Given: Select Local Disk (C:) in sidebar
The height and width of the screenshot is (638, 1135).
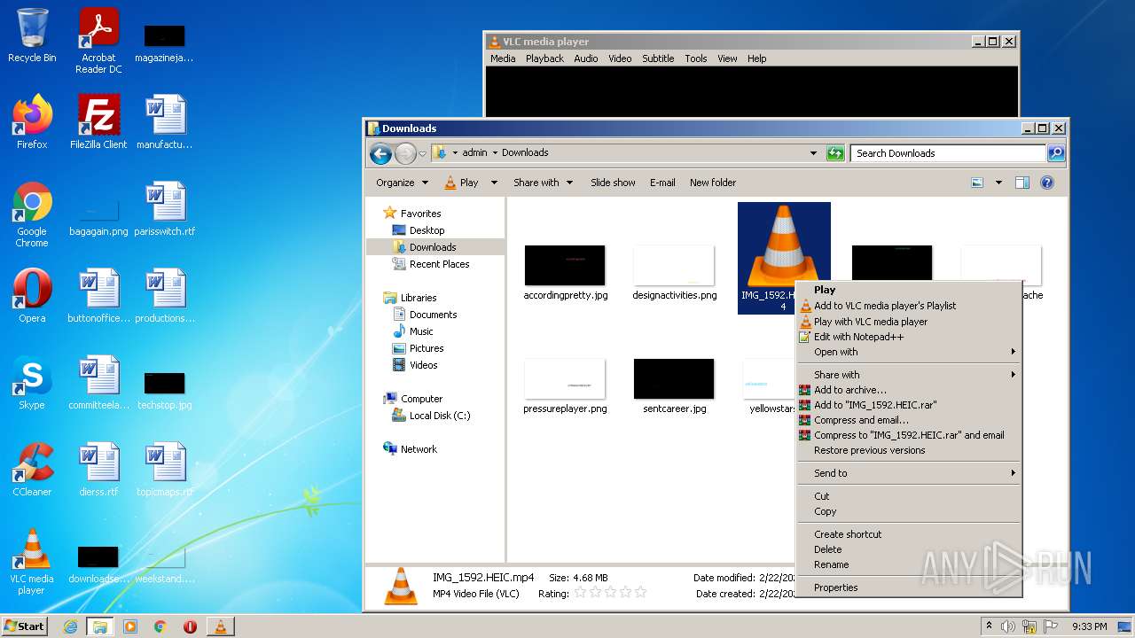Looking at the screenshot, I should click(439, 416).
